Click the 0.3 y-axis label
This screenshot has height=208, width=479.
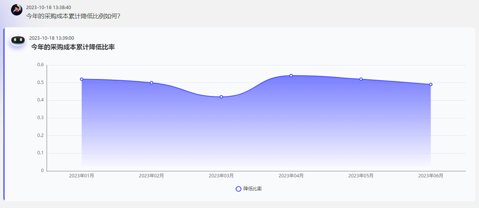pos(40,118)
